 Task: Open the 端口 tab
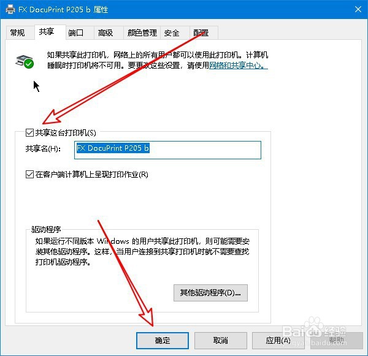[80, 33]
